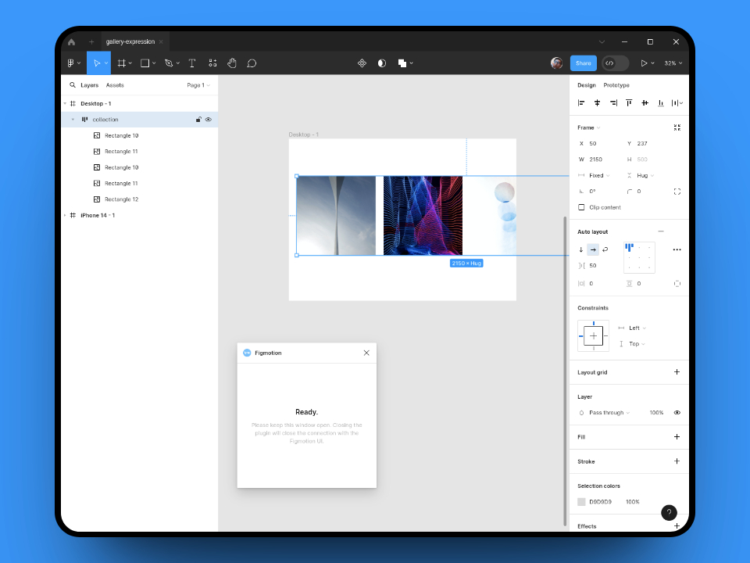
Task: Enable the Clip content checkbox
Action: 581,207
